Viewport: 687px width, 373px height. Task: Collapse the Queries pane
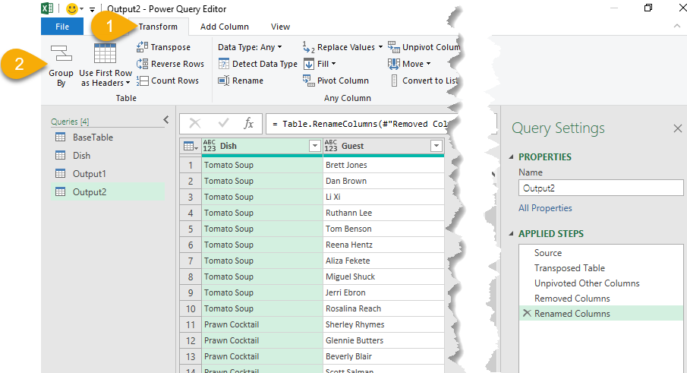[166, 120]
